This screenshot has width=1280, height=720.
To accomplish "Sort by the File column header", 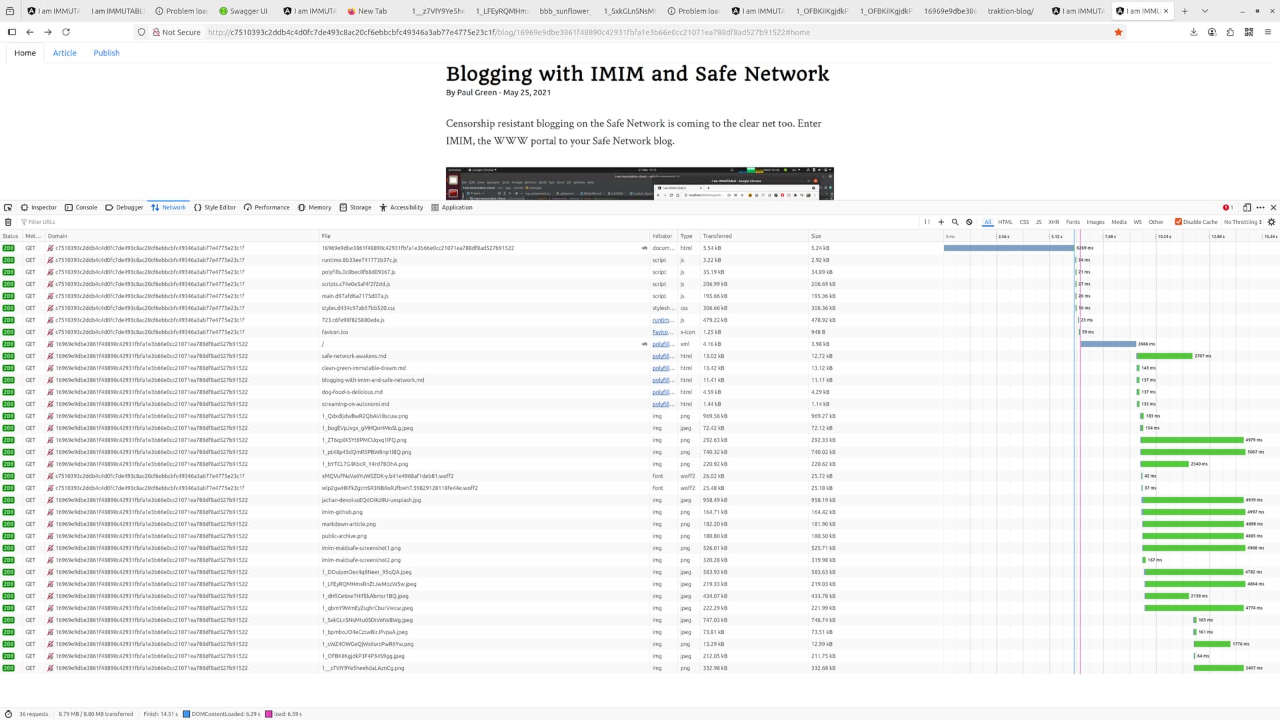I will (x=484, y=236).
